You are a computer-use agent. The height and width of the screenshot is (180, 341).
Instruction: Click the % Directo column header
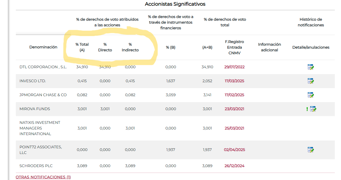(105, 47)
